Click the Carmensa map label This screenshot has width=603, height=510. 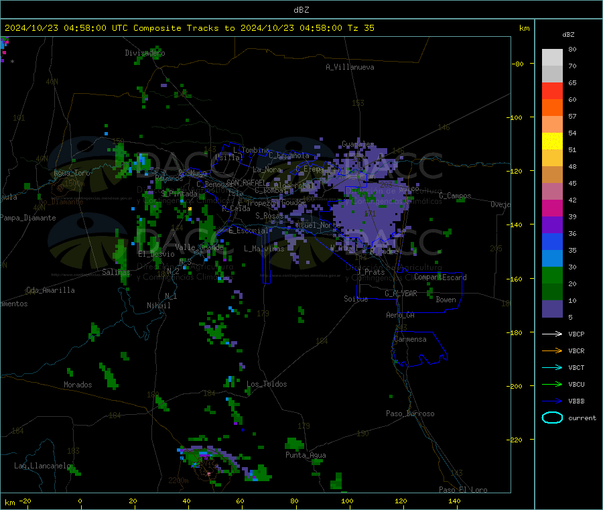410,339
